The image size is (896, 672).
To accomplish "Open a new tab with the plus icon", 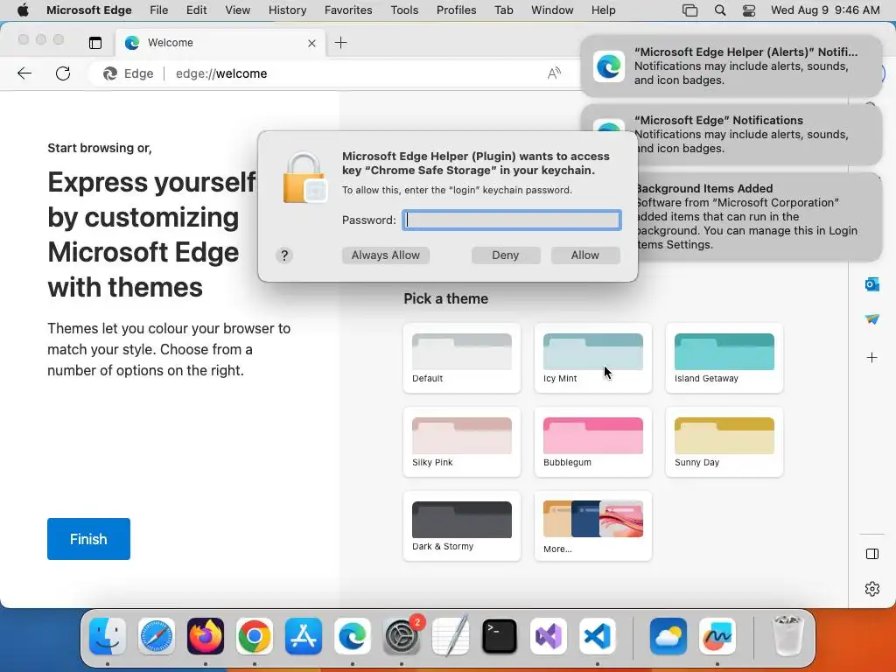I will click(x=340, y=43).
